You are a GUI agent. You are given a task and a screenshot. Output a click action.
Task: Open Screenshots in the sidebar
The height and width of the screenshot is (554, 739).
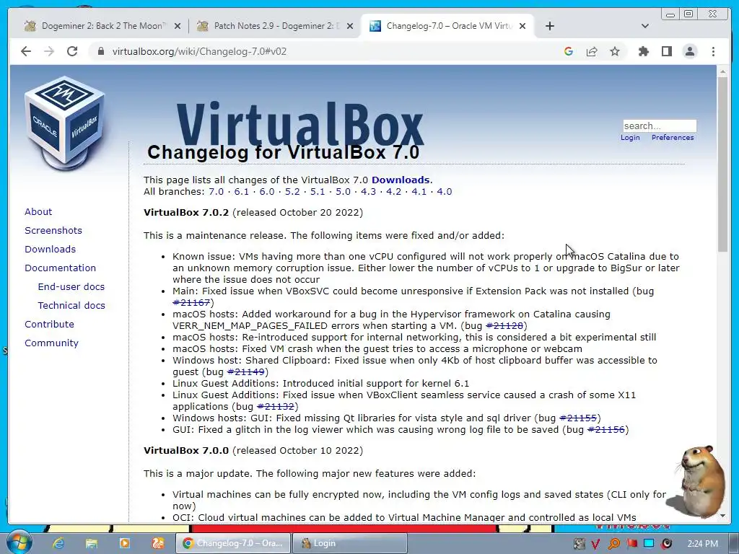[53, 230]
